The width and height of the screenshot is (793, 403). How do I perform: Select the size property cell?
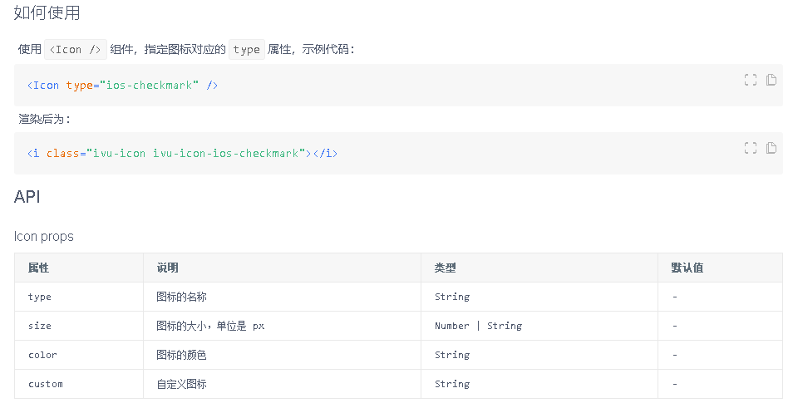coord(40,326)
